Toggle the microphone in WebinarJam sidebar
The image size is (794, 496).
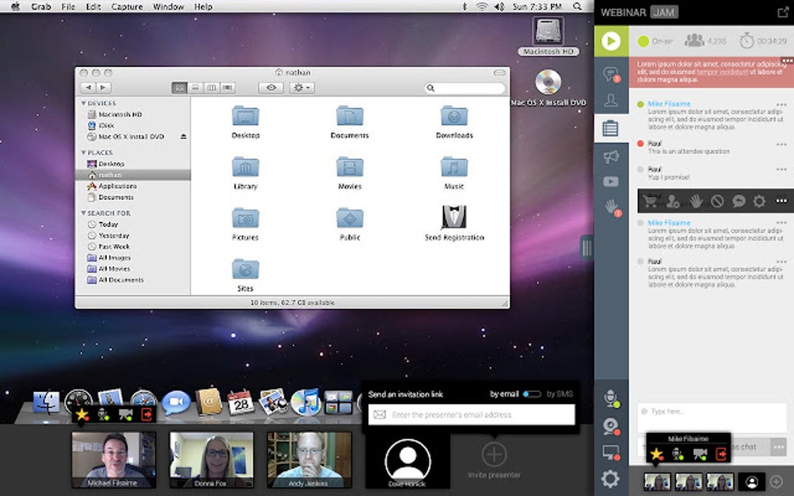pos(611,399)
